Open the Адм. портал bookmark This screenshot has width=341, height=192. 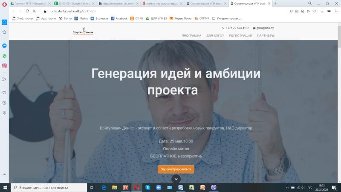click(46, 18)
